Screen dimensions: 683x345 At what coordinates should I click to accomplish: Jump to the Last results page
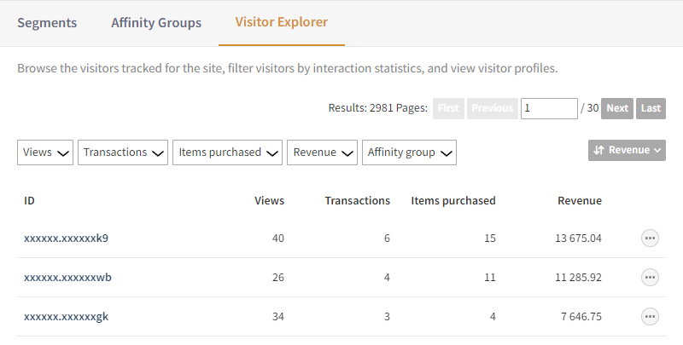click(651, 108)
